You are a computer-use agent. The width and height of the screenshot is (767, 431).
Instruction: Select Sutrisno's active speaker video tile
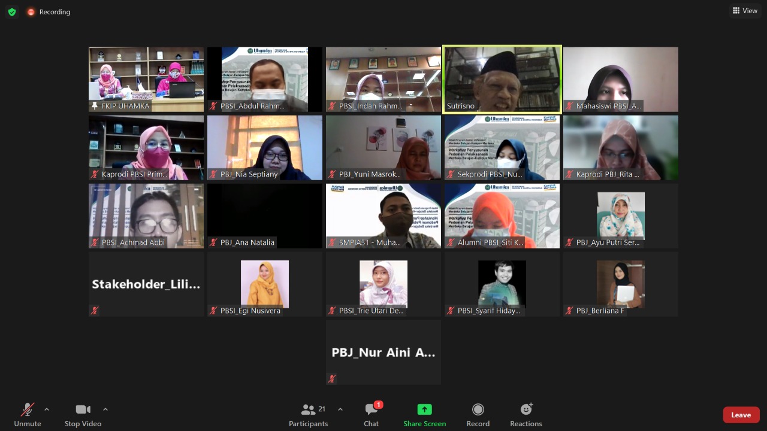pyautogui.click(x=502, y=78)
